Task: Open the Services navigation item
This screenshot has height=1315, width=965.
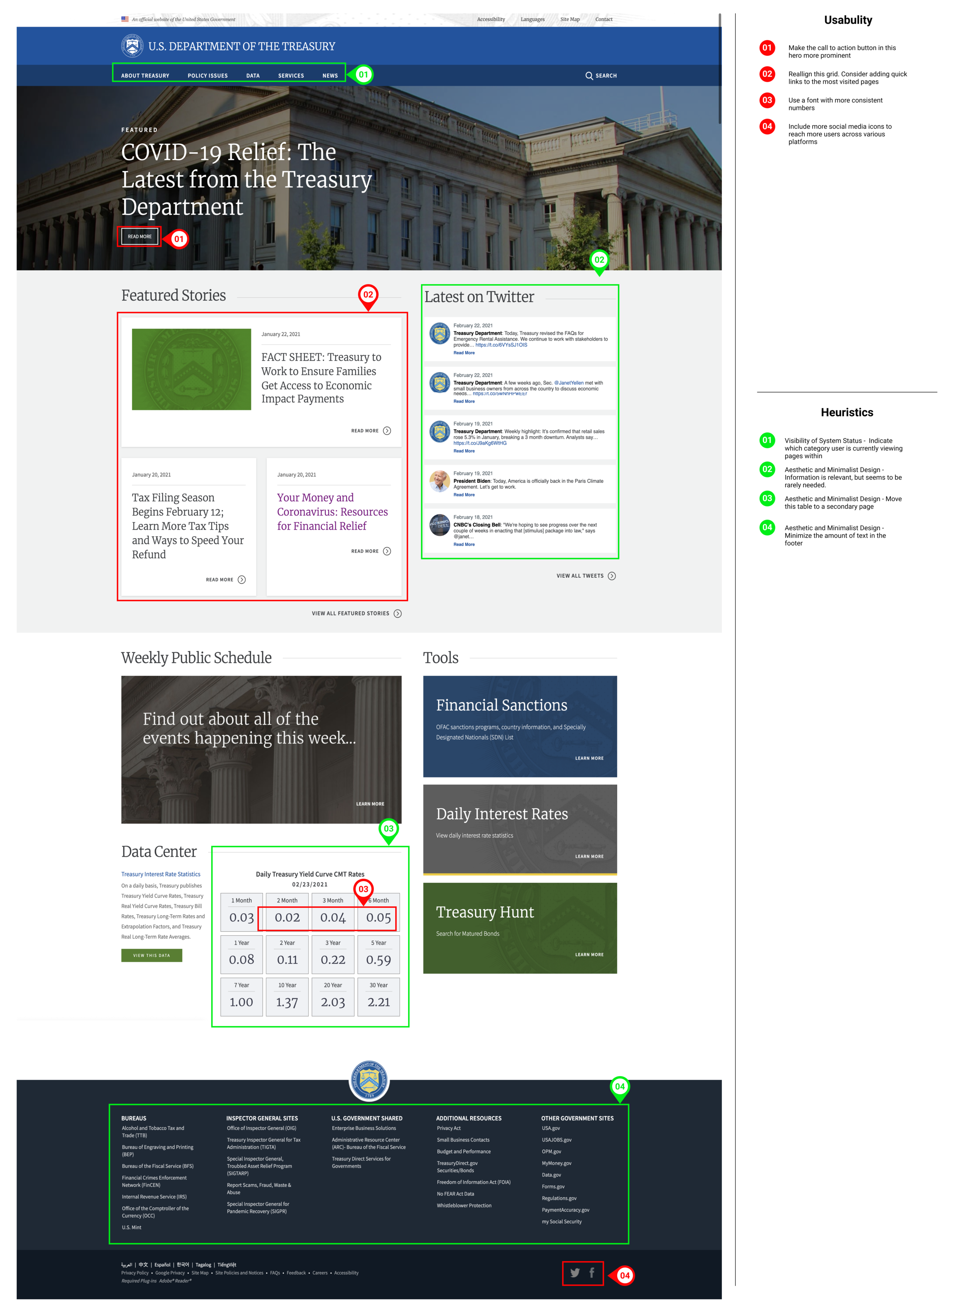Action: [291, 76]
